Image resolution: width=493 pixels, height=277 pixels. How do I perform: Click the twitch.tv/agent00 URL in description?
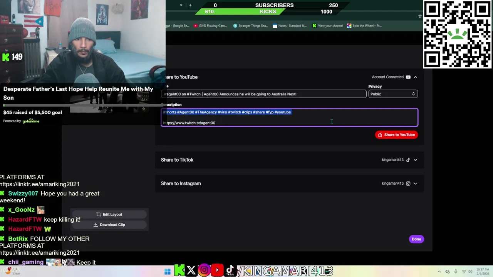pyautogui.click(x=189, y=123)
